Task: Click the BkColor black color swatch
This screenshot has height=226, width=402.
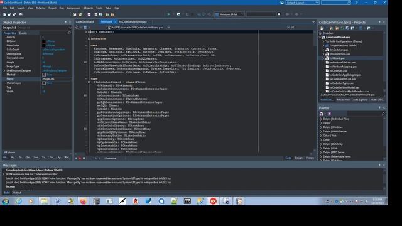Action: click(x=44, y=41)
